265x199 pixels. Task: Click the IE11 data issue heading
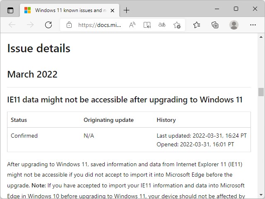[125, 99]
